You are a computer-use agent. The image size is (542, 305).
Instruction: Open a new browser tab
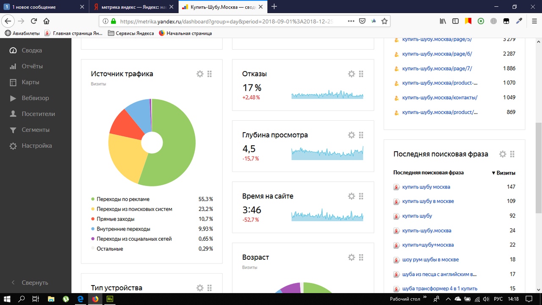click(x=274, y=6)
